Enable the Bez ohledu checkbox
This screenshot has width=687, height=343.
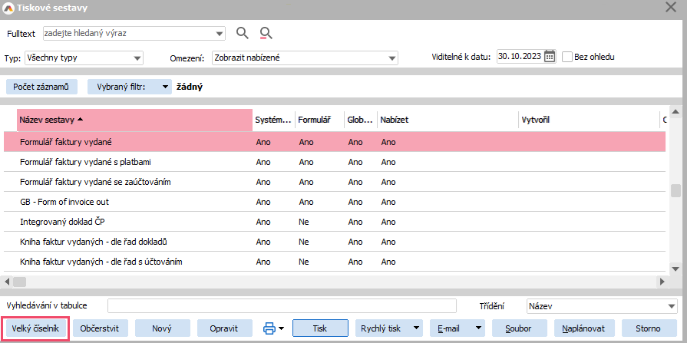click(568, 57)
